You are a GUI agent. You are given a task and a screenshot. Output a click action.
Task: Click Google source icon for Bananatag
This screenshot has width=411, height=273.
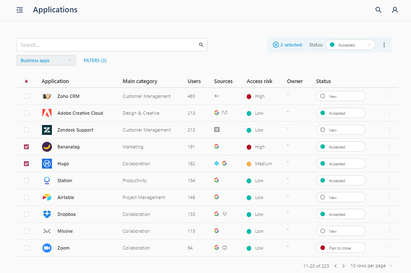[217, 146]
